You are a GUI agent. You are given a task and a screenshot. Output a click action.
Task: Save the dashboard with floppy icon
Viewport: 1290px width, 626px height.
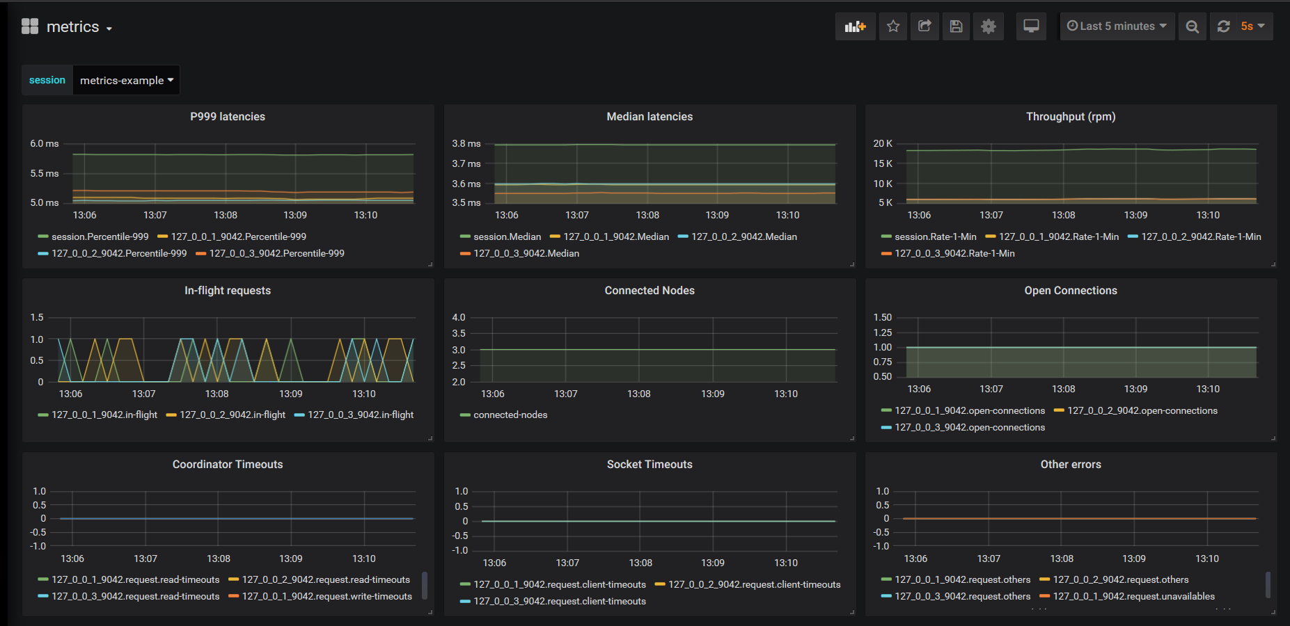pyautogui.click(x=956, y=26)
